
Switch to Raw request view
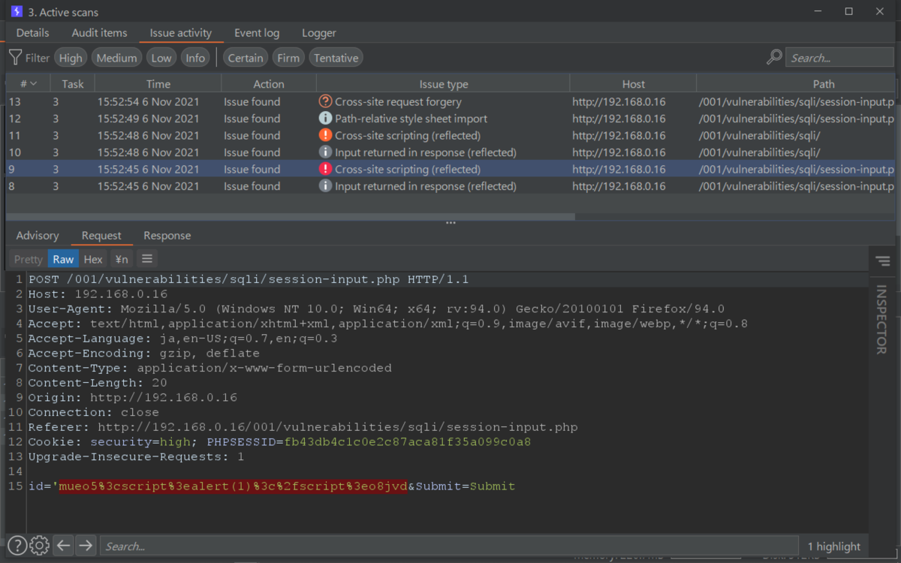(x=63, y=259)
